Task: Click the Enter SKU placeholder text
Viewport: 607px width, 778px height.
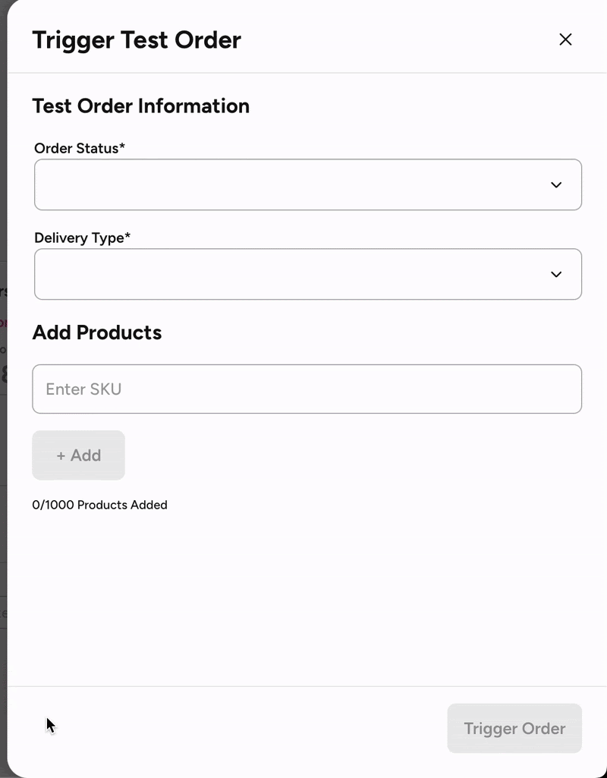Action: pyautogui.click(x=83, y=389)
